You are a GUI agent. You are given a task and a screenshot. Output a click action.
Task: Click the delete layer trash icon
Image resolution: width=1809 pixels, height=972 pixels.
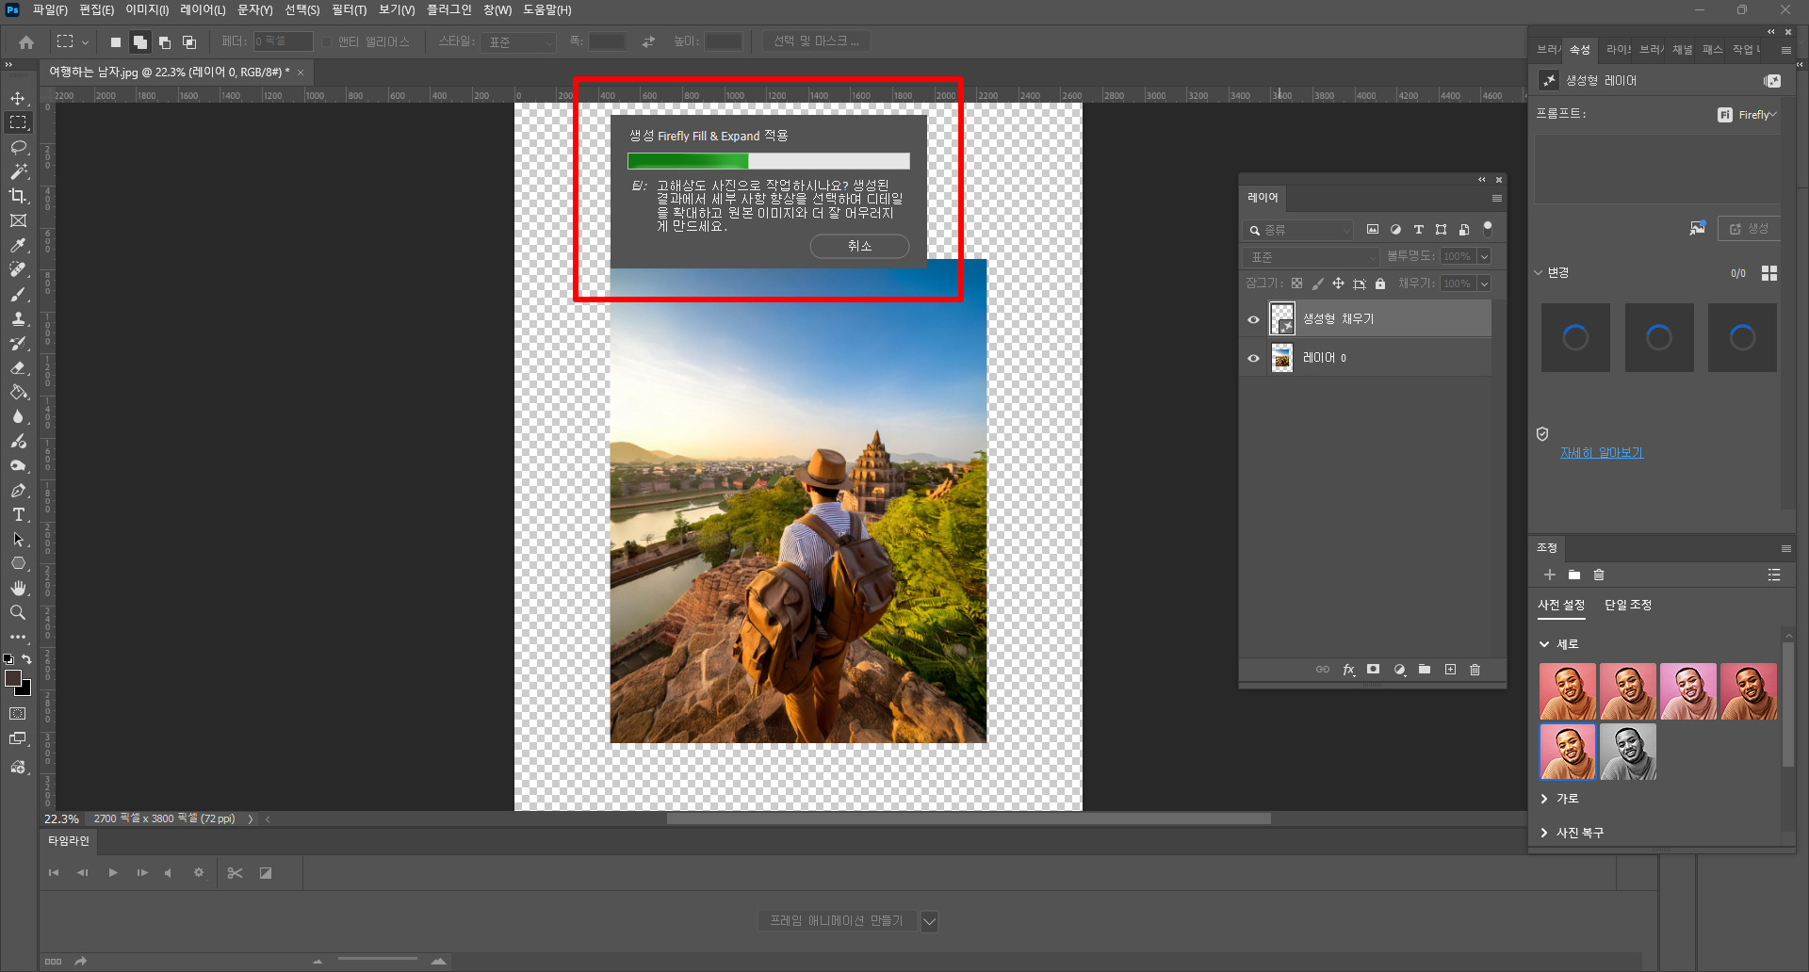point(1475,670)
